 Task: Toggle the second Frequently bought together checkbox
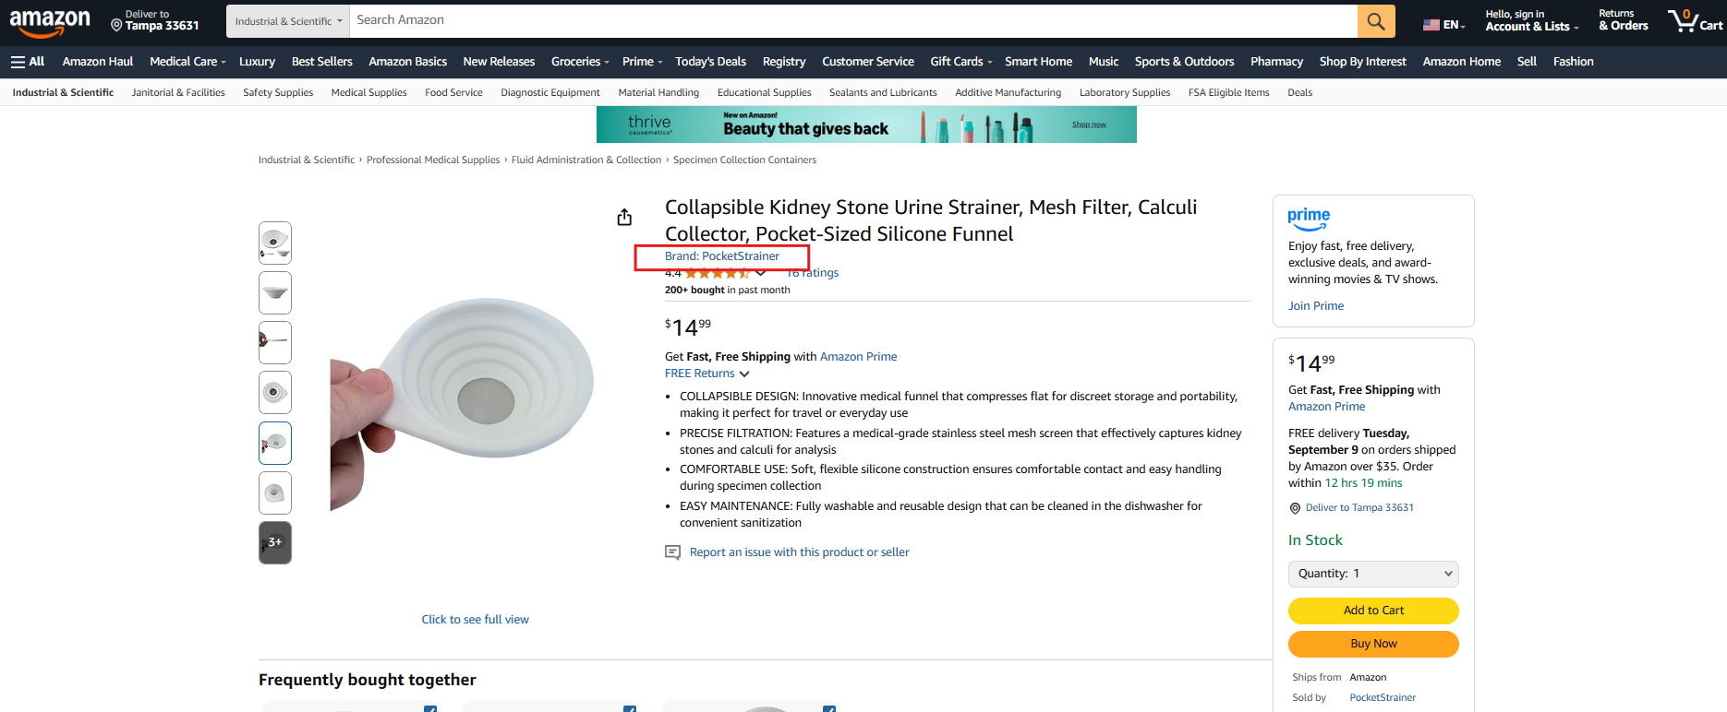click(630, 708)
